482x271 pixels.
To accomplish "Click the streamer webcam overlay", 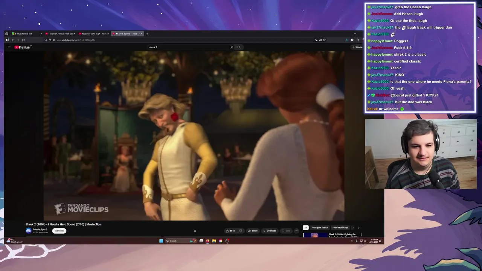I will pyautogui.click(x=421, y=154).
